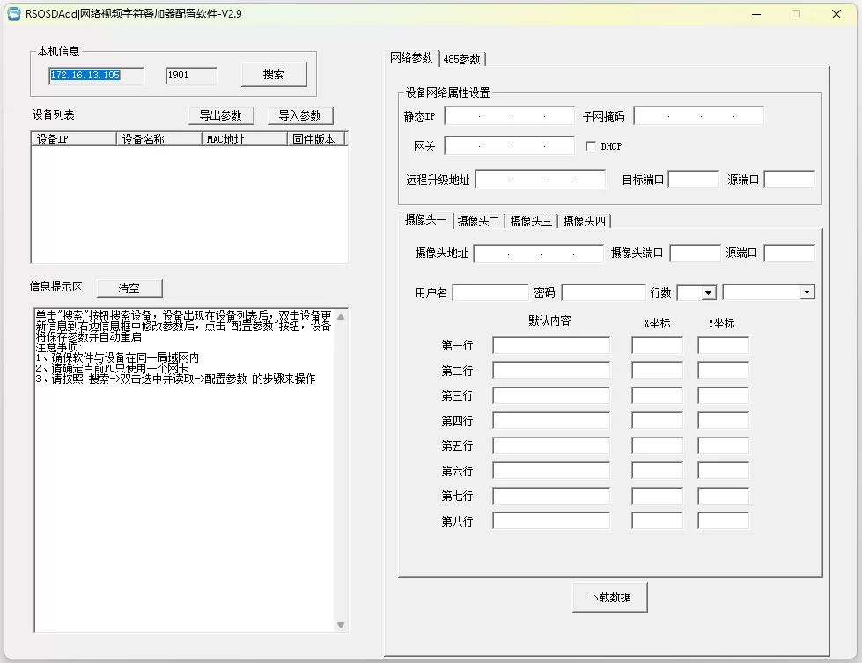Viewport: 862px width, 663px height.
Task: Click the 搜索 button to search devices
Action: click(x=273, y=74)
